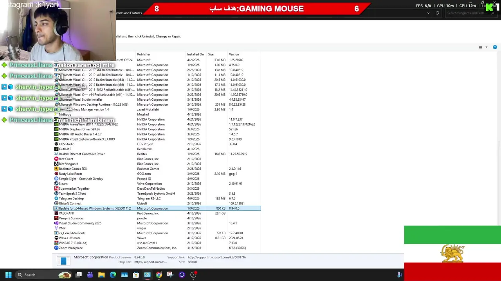Click the TeamSpeak Systems GmbH publisher cell
The height and width of the screenshot is (281, 501).
tap(156, 194)
